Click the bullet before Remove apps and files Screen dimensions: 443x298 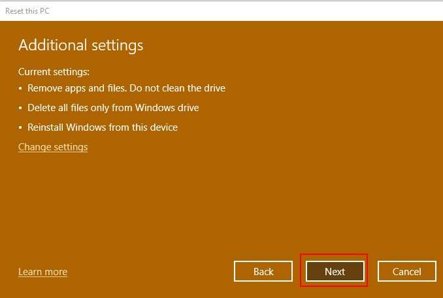(x=20, y=88)
